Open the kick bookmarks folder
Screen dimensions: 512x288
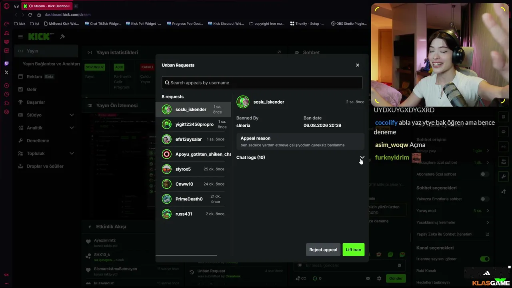(x=20, y=24)
